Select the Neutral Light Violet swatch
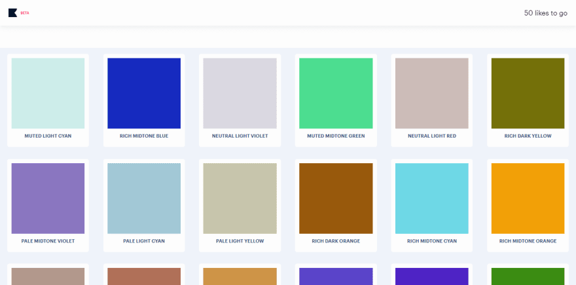Screen dimensions: 576x285 click(x=240, y=94)
